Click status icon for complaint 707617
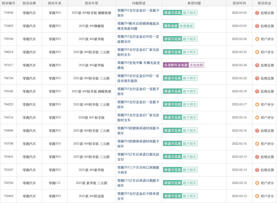The height and width of the screenshot is (203, 277). 257,65
